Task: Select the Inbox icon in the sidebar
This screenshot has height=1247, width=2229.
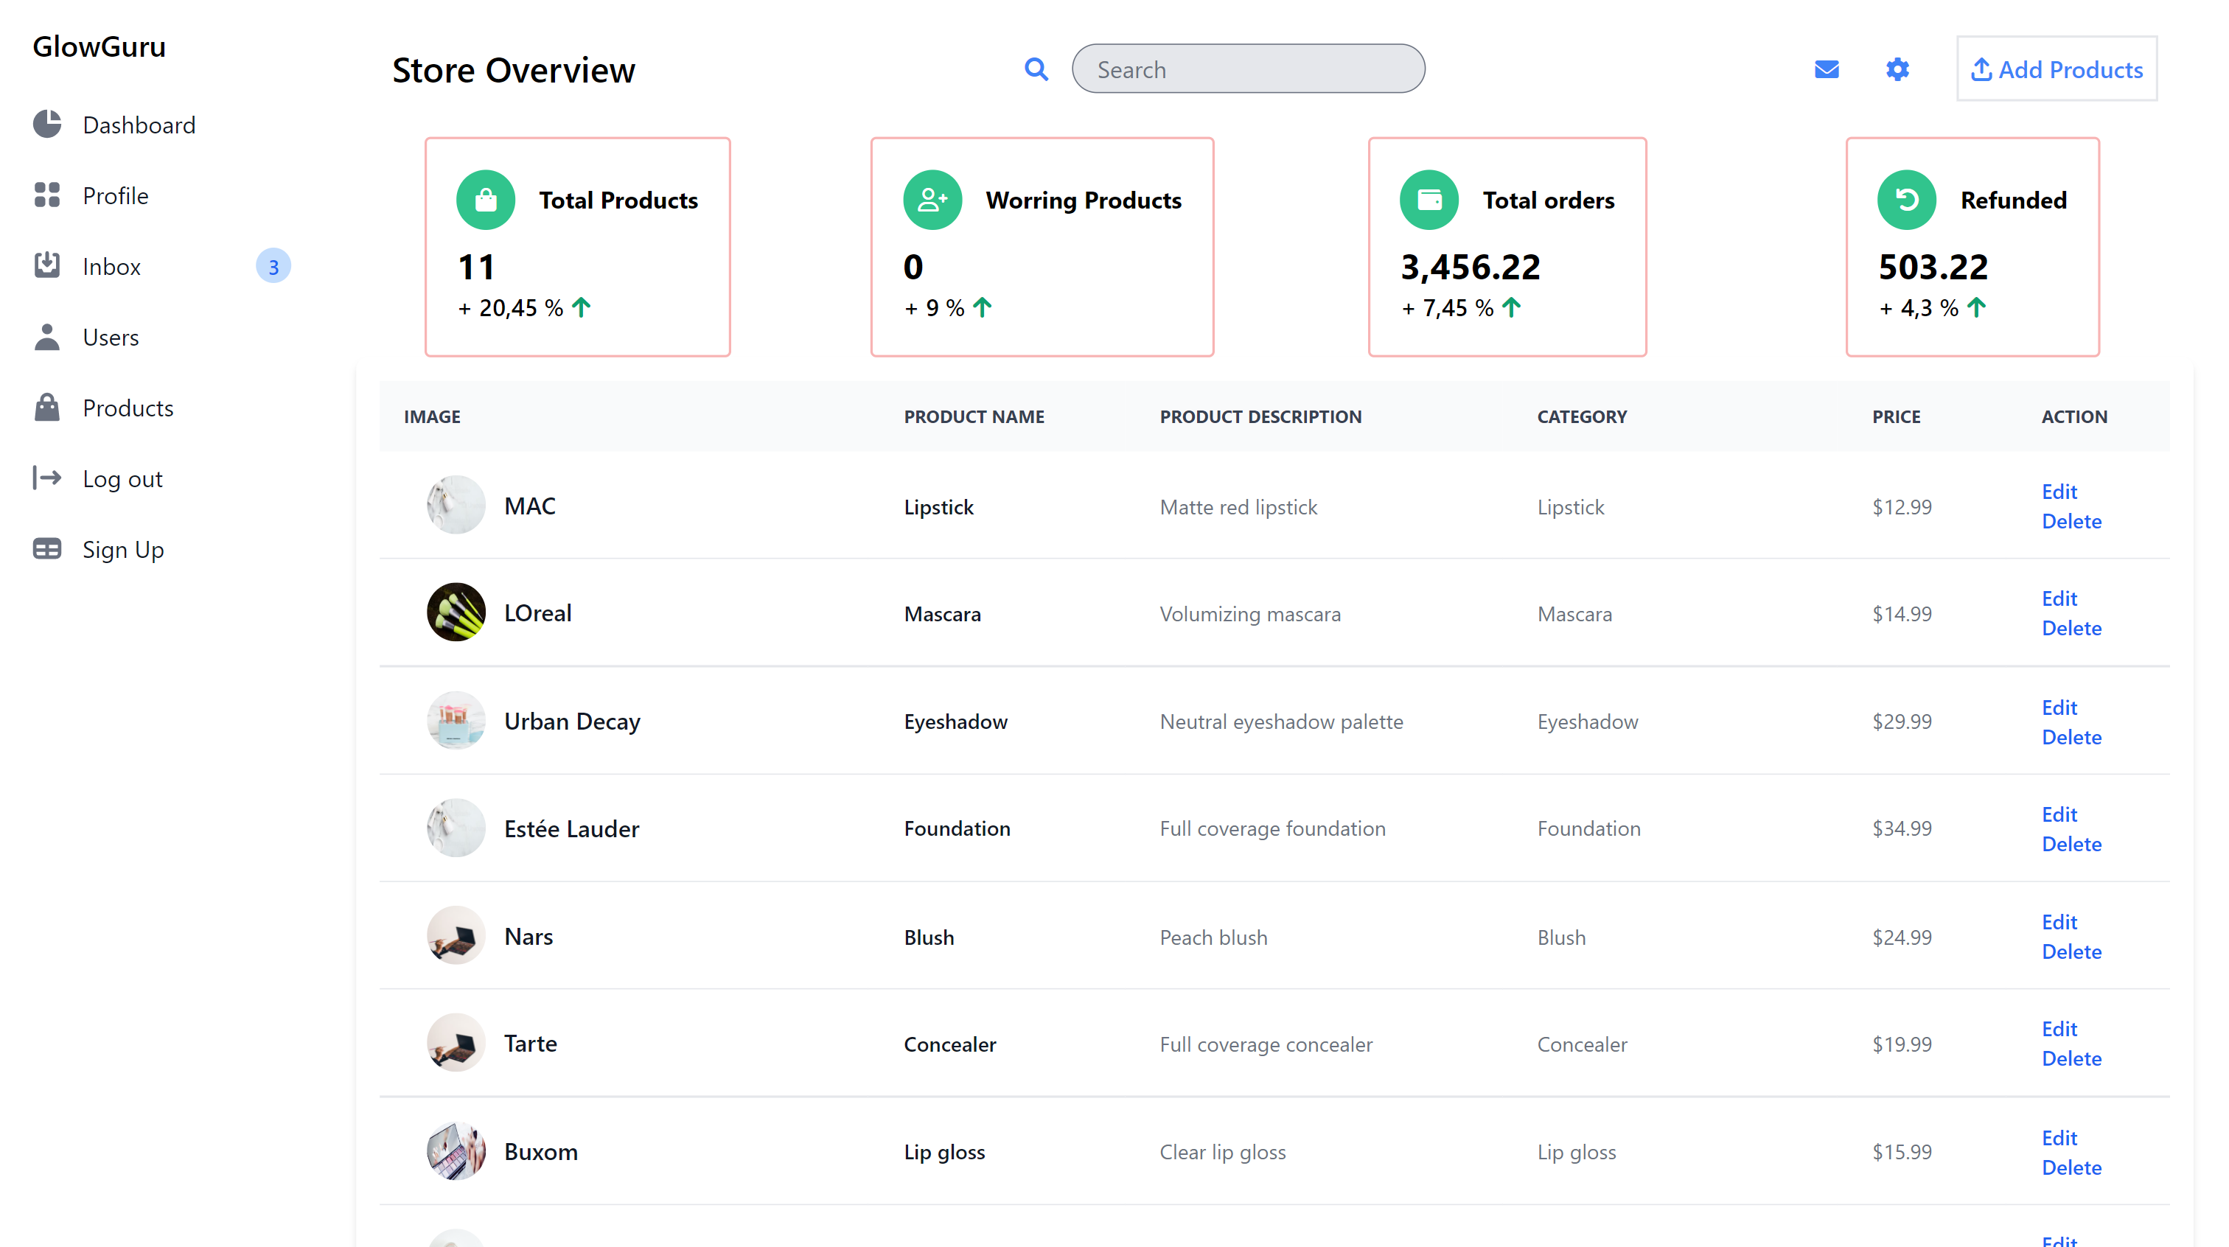Action: coord(48,265)
